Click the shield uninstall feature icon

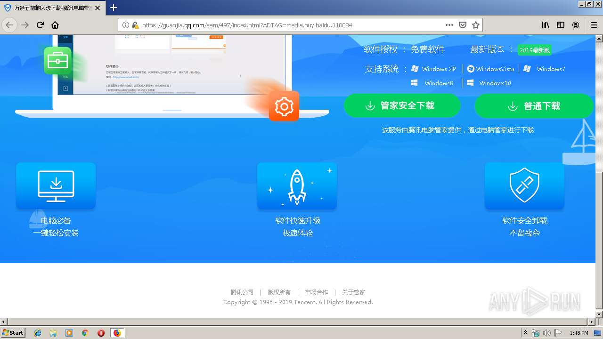click(x=524, y=186)
